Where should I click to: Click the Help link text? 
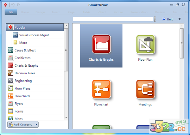[170, 19]
